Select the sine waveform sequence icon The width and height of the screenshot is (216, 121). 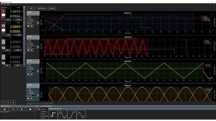[62, 115]
